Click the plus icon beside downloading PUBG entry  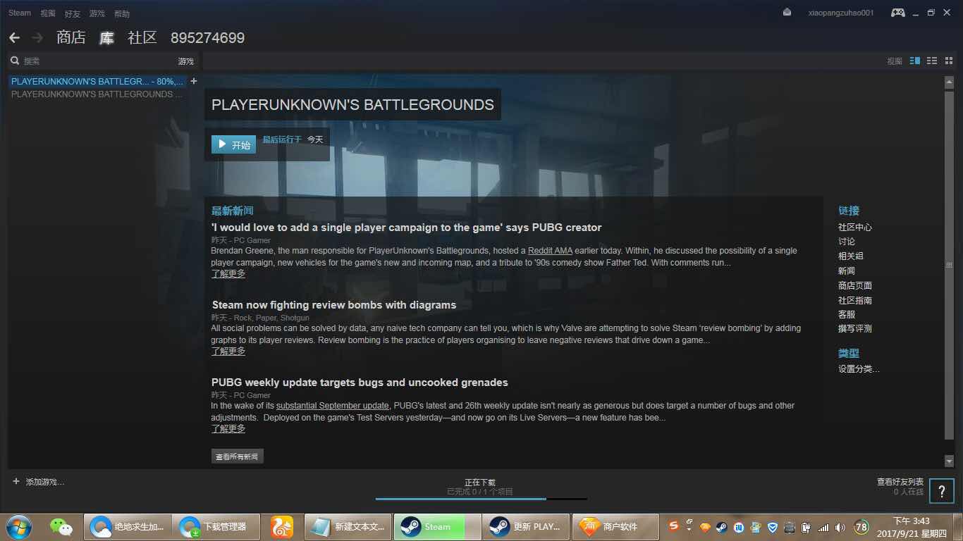click(x=194, y=81)
